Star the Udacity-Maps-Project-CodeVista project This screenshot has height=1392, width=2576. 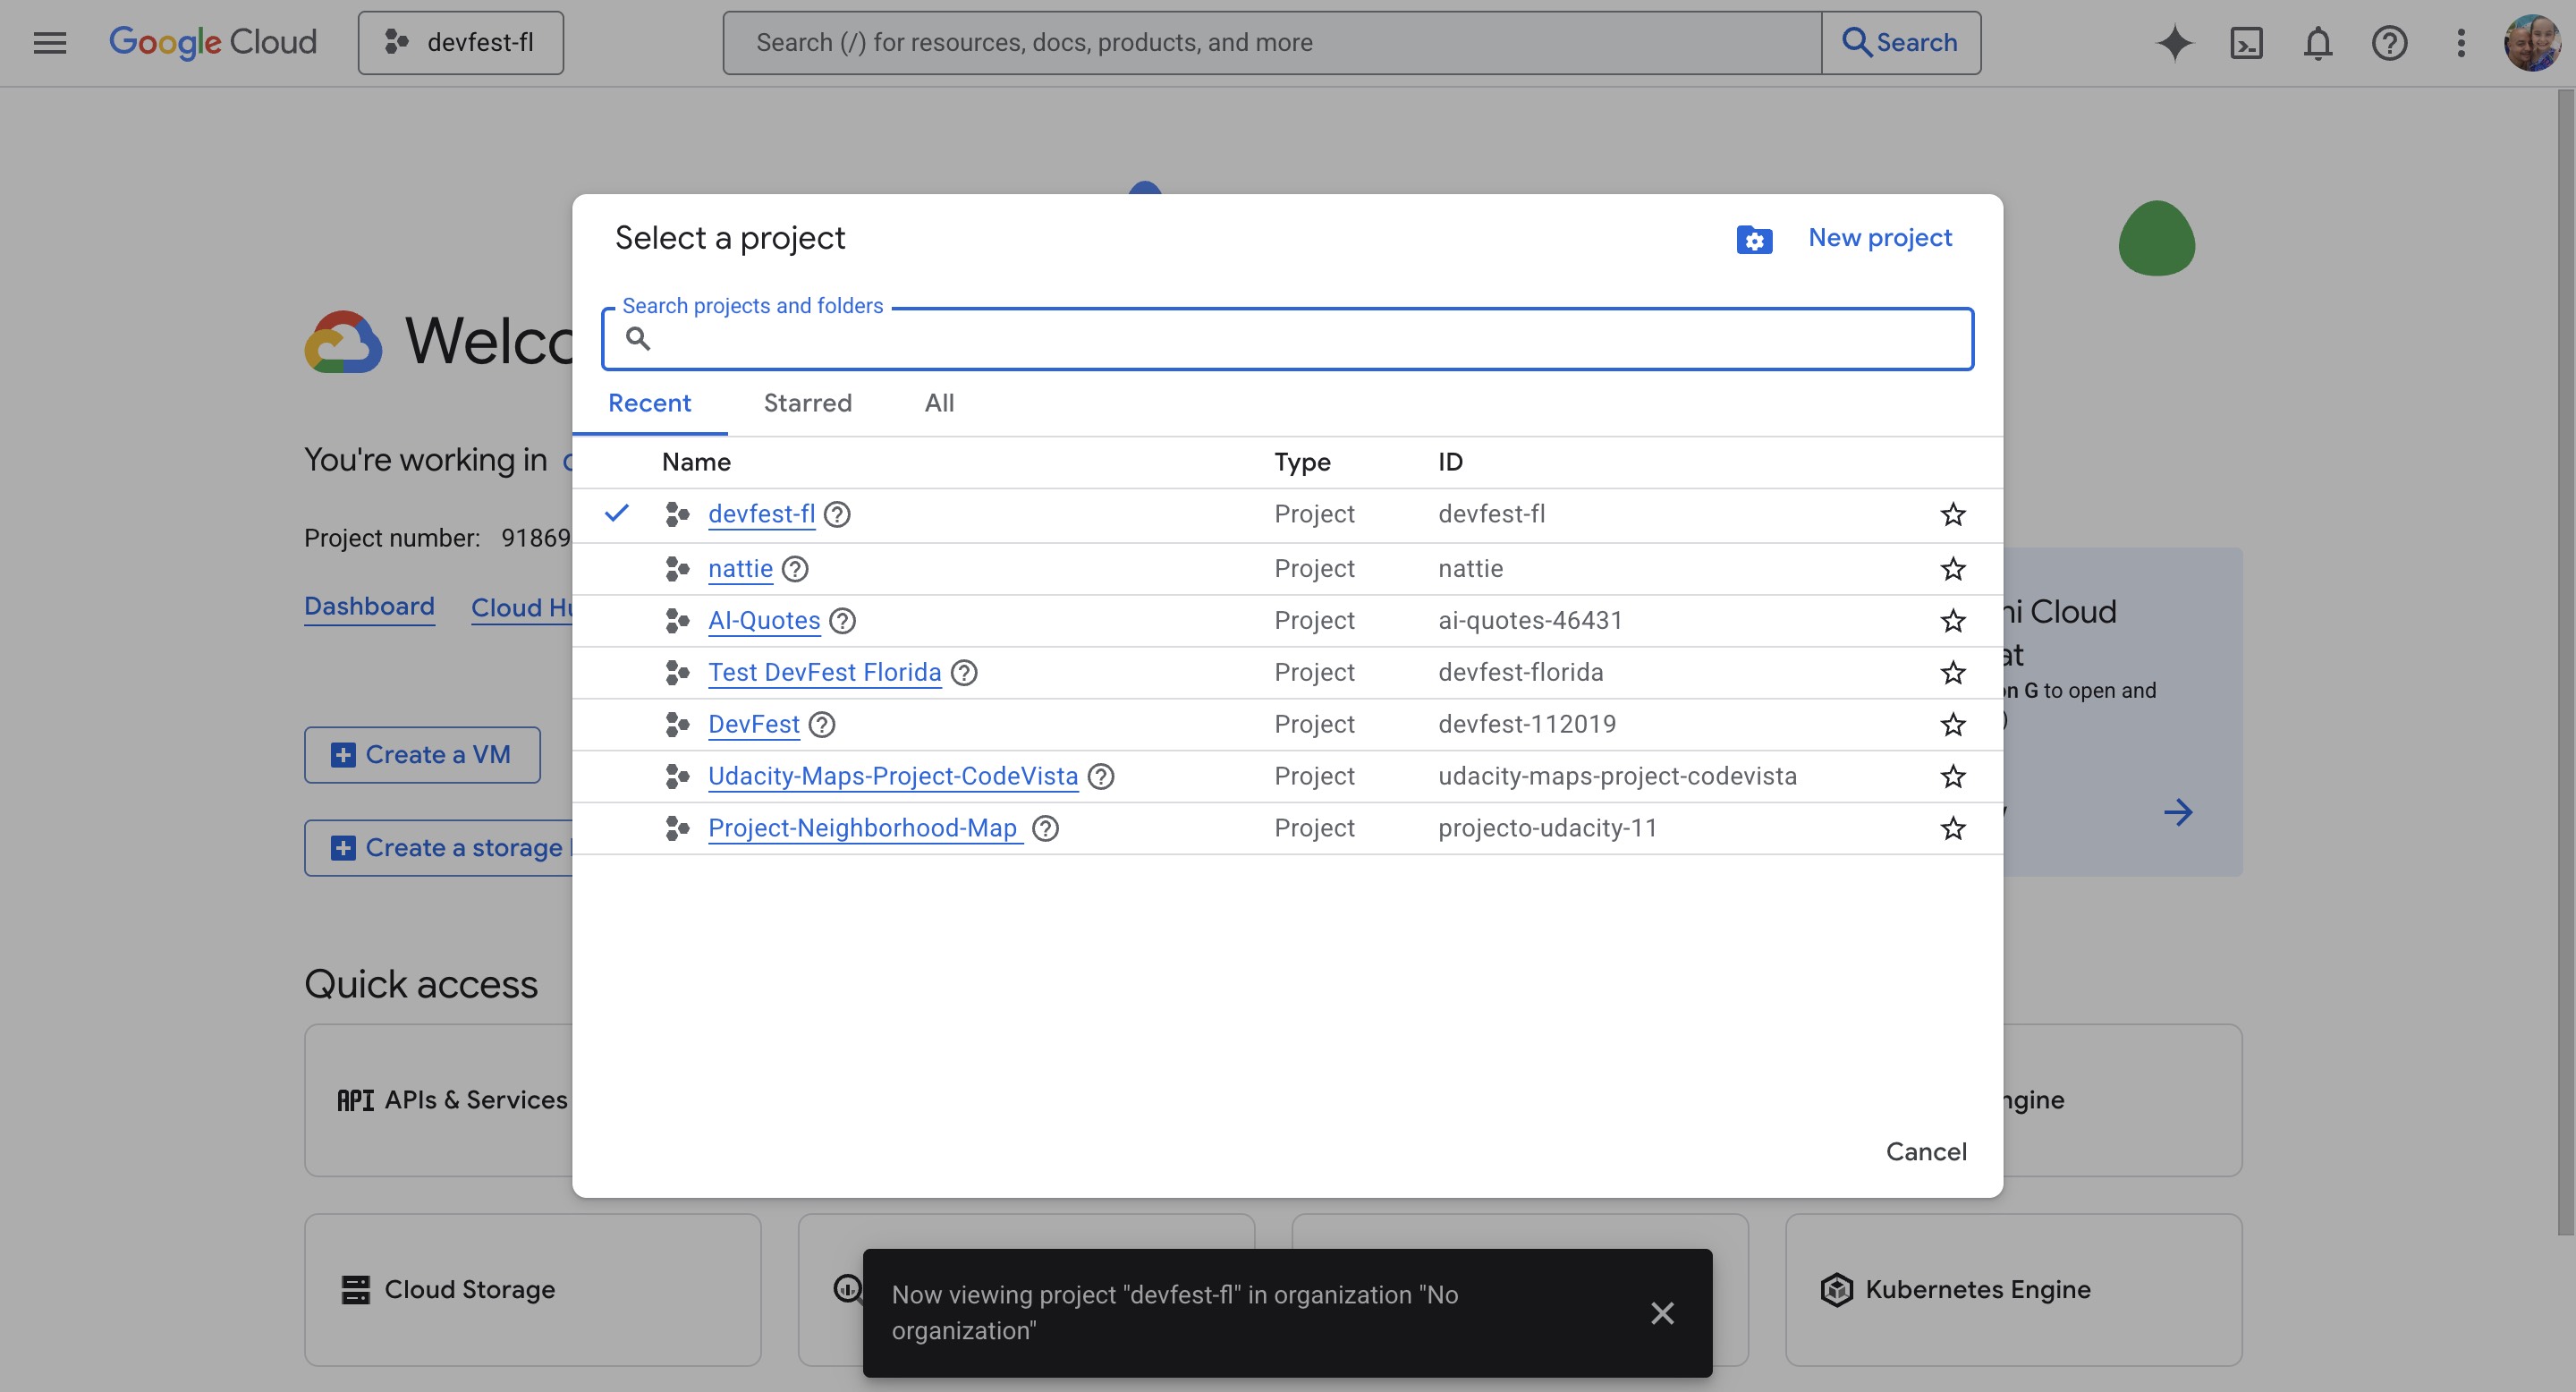tap(1952, 776)
